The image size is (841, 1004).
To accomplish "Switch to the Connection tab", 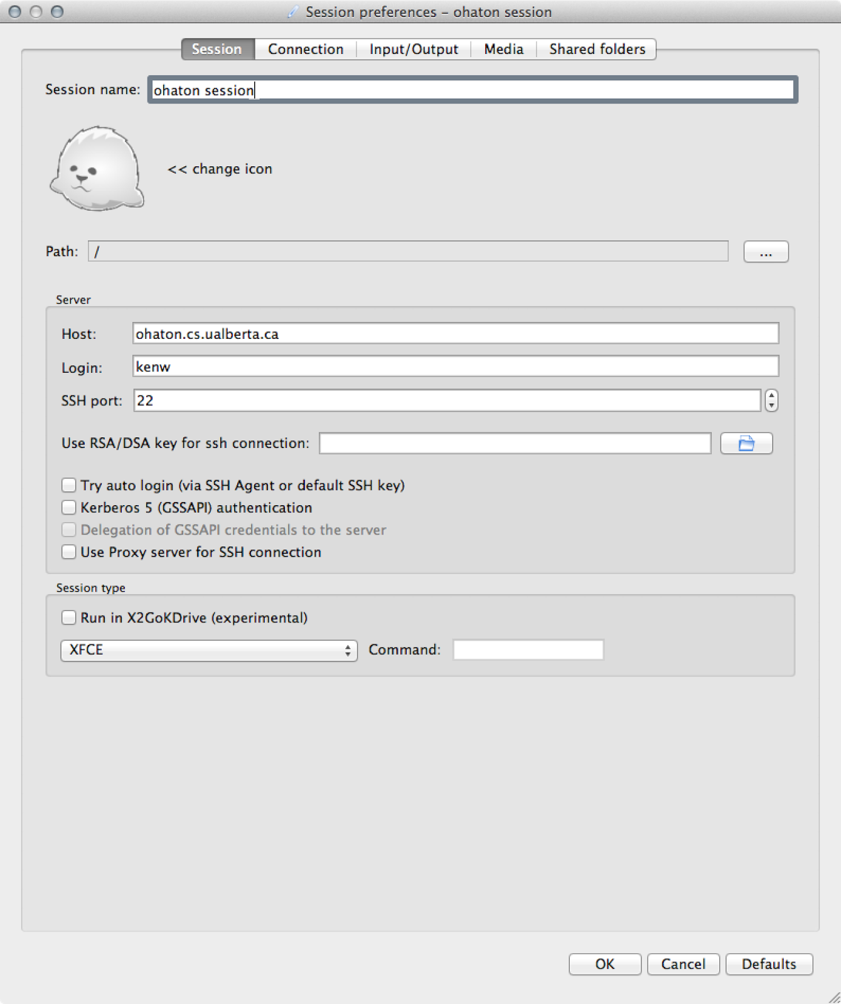I will coord(306,50).
